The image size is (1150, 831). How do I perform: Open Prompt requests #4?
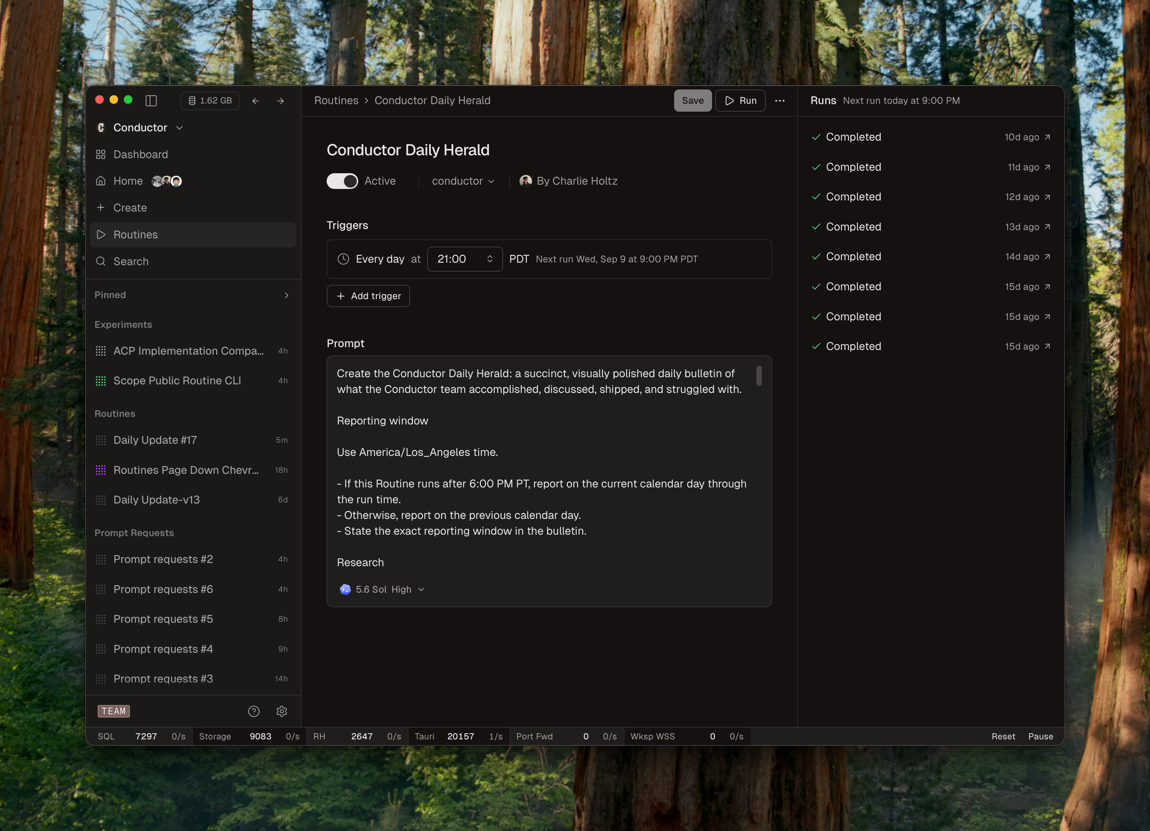(x=193, y=649)
